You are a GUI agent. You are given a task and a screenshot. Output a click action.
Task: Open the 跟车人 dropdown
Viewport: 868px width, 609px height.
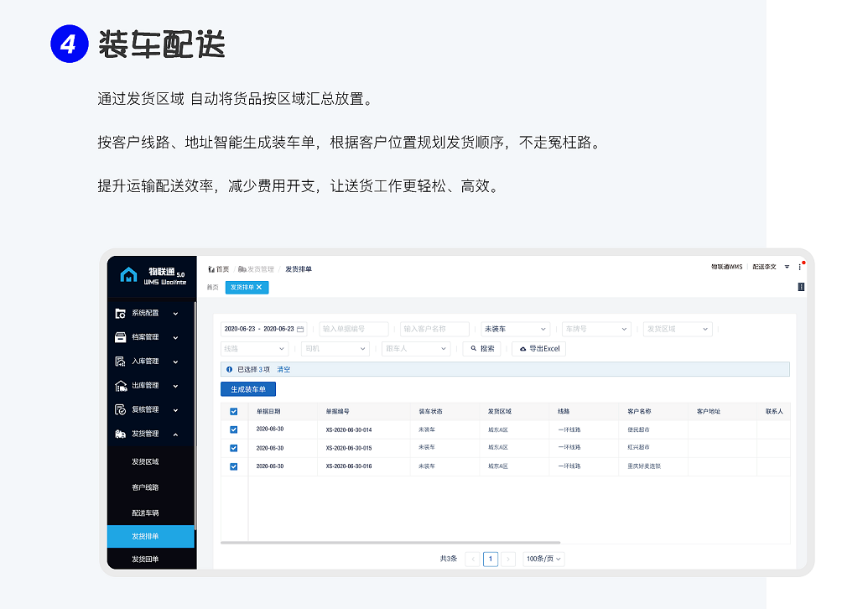[x=416, y=349]
